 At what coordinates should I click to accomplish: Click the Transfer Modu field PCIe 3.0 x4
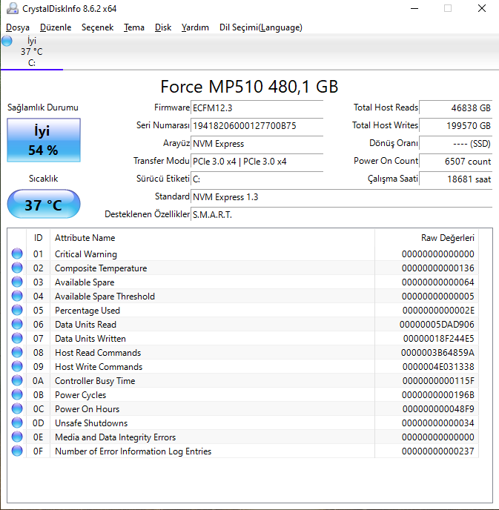pos(257,162)
